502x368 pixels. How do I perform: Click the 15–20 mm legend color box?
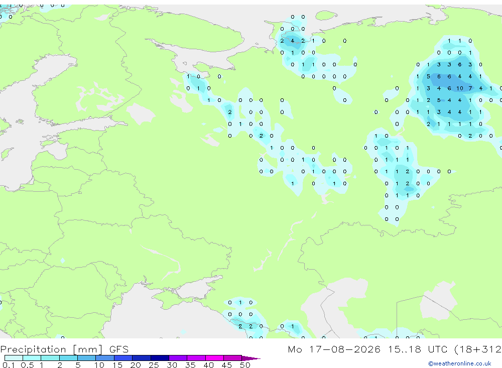point(123,358)
